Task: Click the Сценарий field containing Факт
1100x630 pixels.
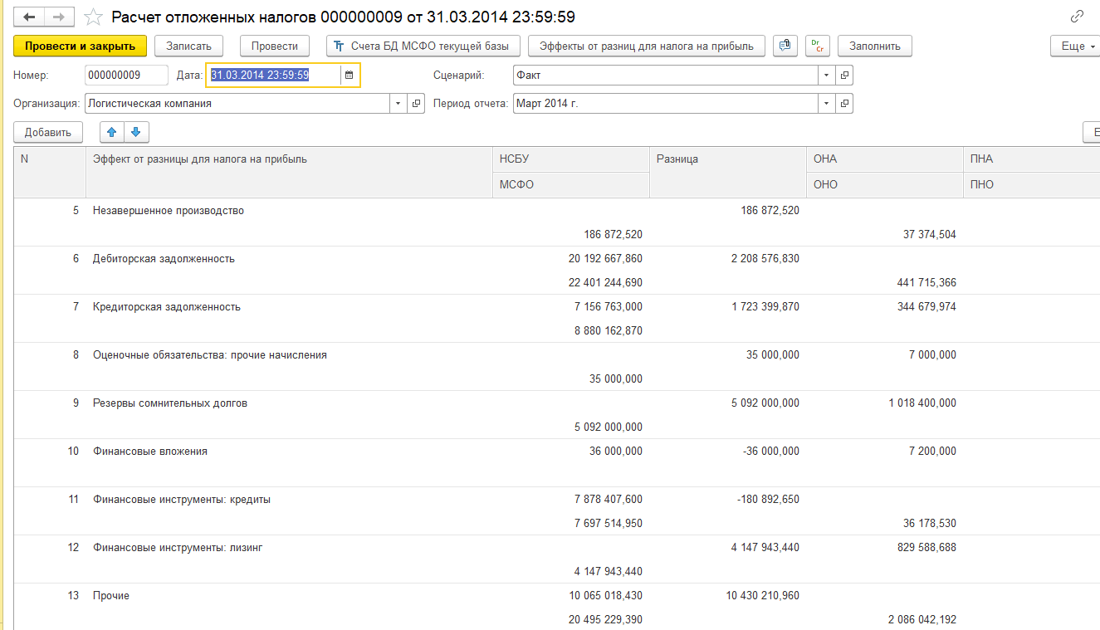Action: 666,76
